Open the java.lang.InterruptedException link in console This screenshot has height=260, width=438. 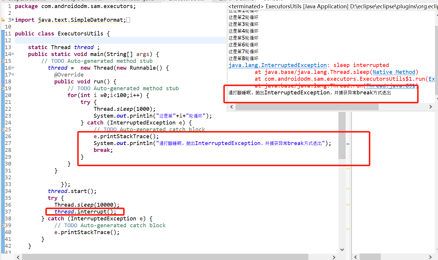coord(278,65)
